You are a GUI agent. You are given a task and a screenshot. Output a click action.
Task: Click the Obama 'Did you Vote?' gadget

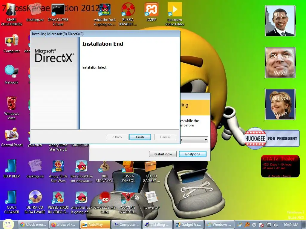click(x=280, y=21)
